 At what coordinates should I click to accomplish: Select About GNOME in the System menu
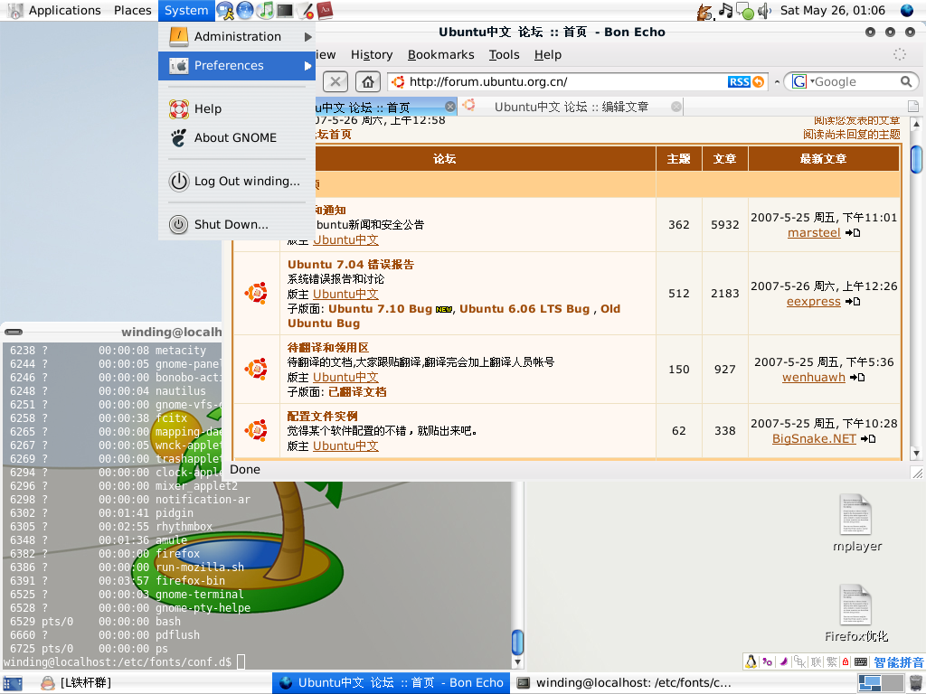tap(237, 137)
